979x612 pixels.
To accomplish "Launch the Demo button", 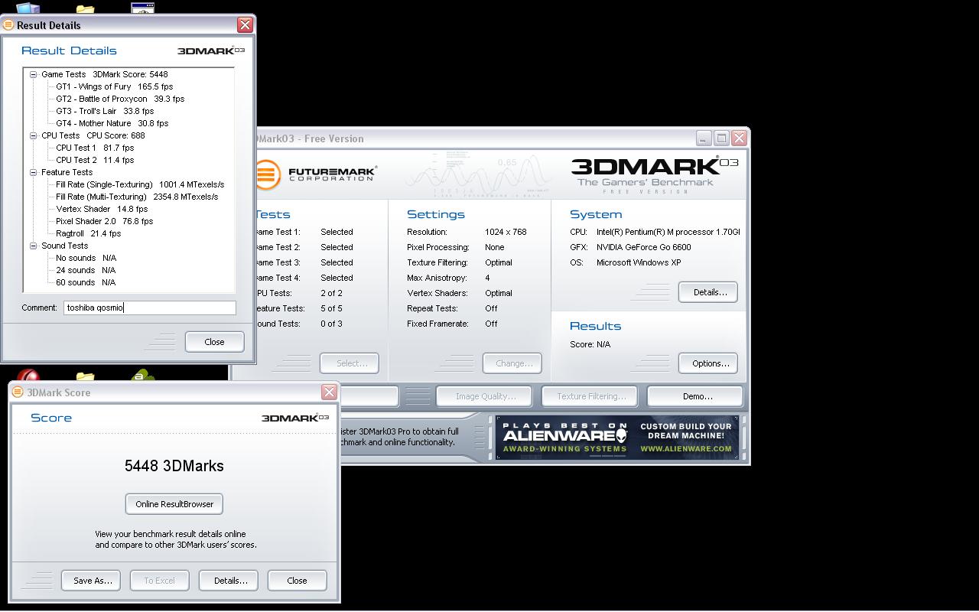I will click(x=697, y=396).
